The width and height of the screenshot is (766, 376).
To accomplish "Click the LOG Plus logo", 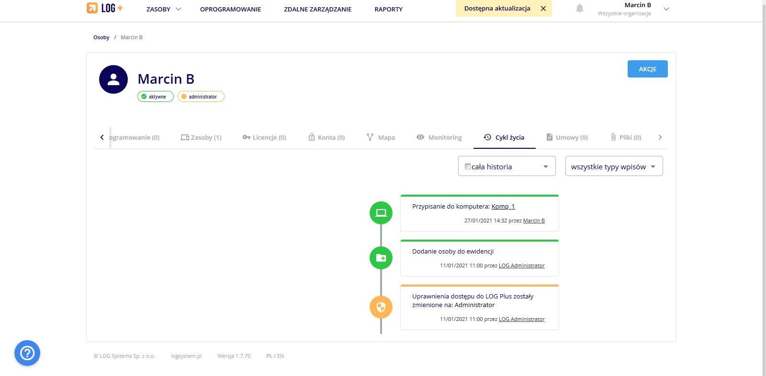I will (105, 8).
